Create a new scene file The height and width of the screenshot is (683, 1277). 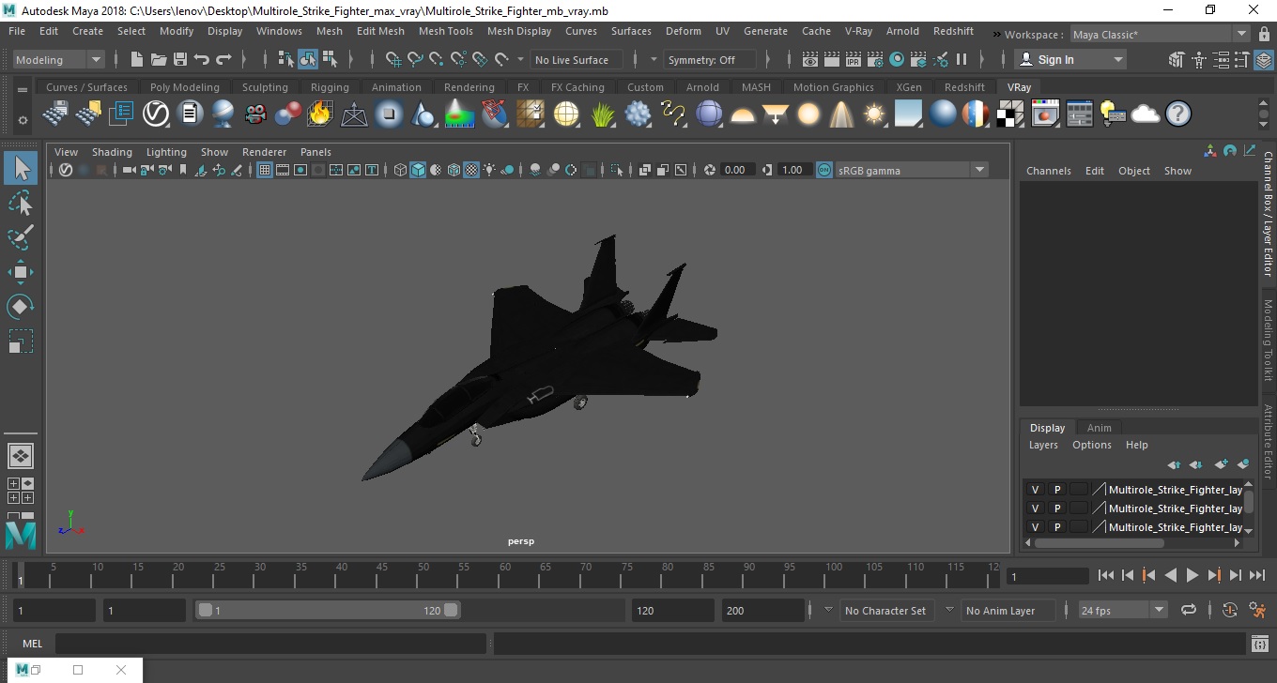[136, 59]
